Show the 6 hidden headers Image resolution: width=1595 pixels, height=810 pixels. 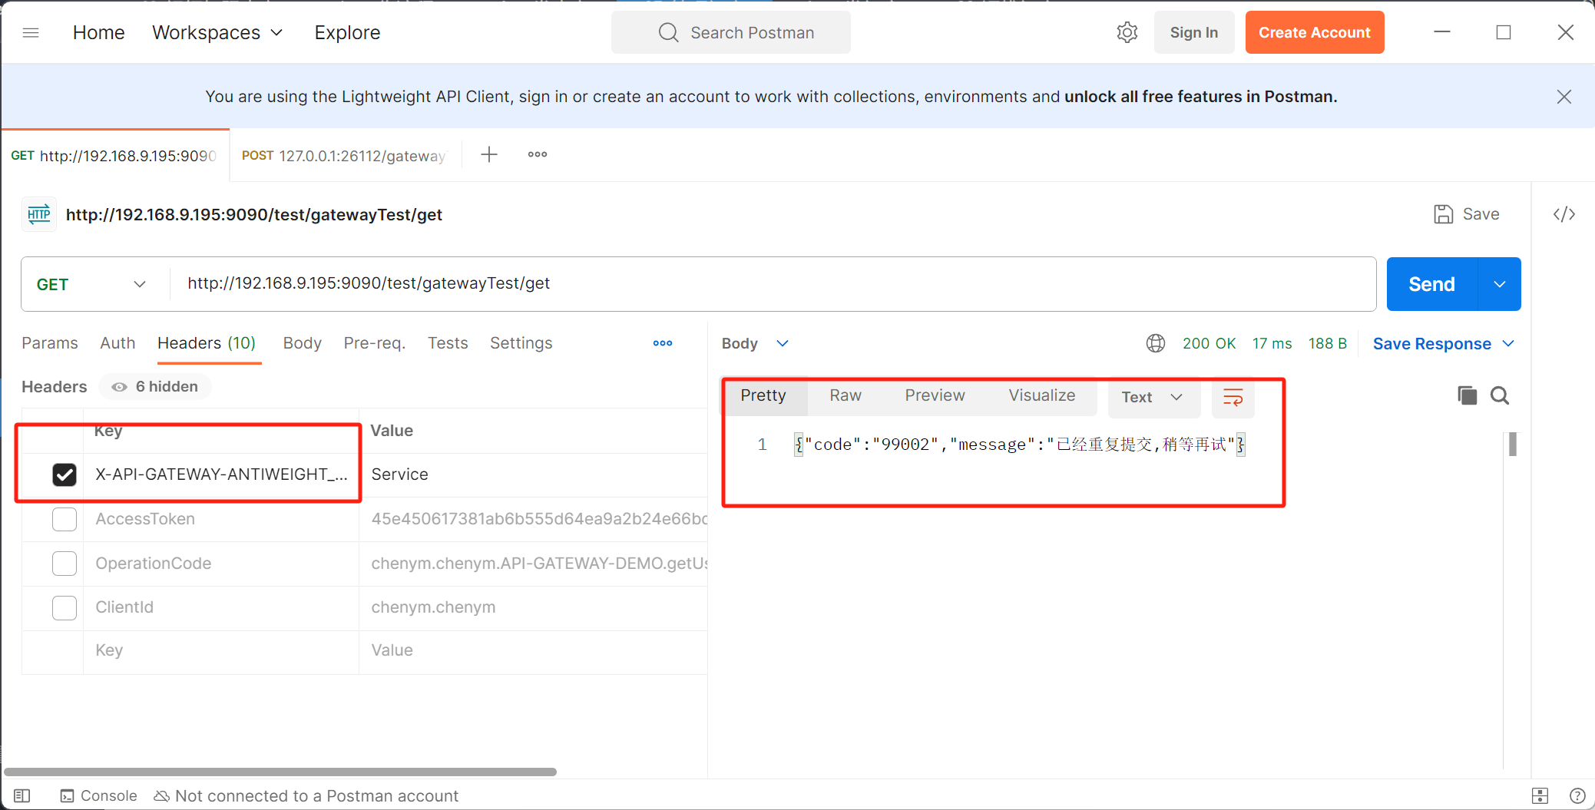[x=155, y=387]
